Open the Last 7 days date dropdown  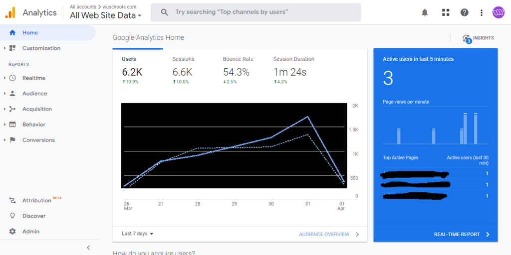[x=138, y=234]
